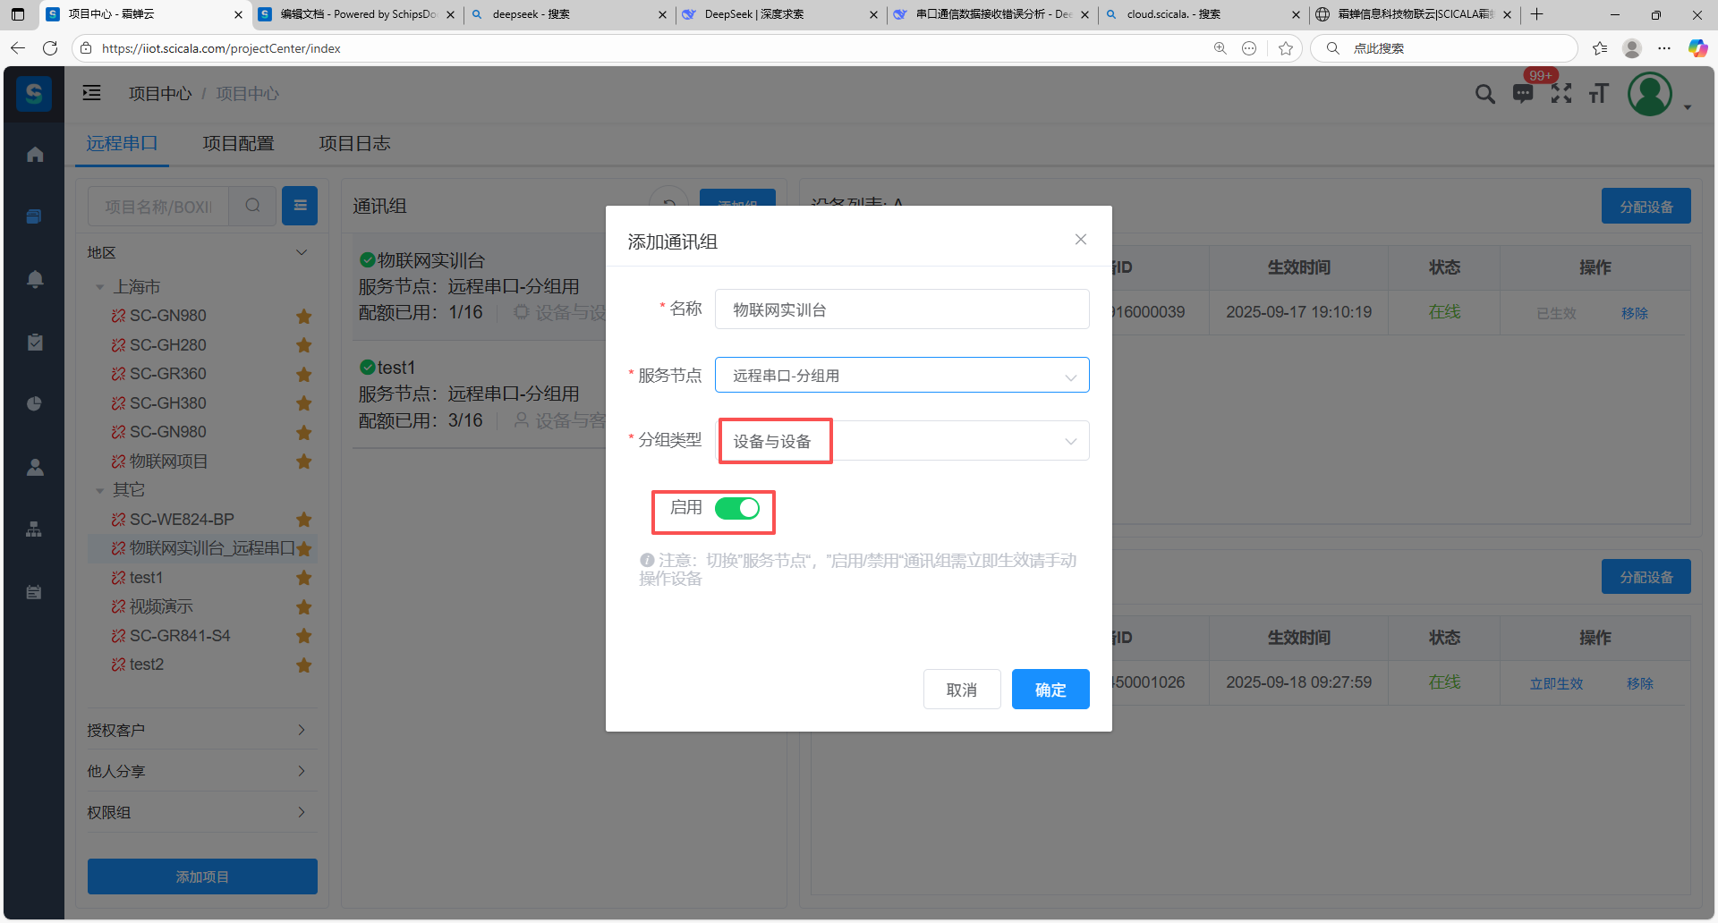Click the messages icon with 99+ badge

pos(1522,94)
